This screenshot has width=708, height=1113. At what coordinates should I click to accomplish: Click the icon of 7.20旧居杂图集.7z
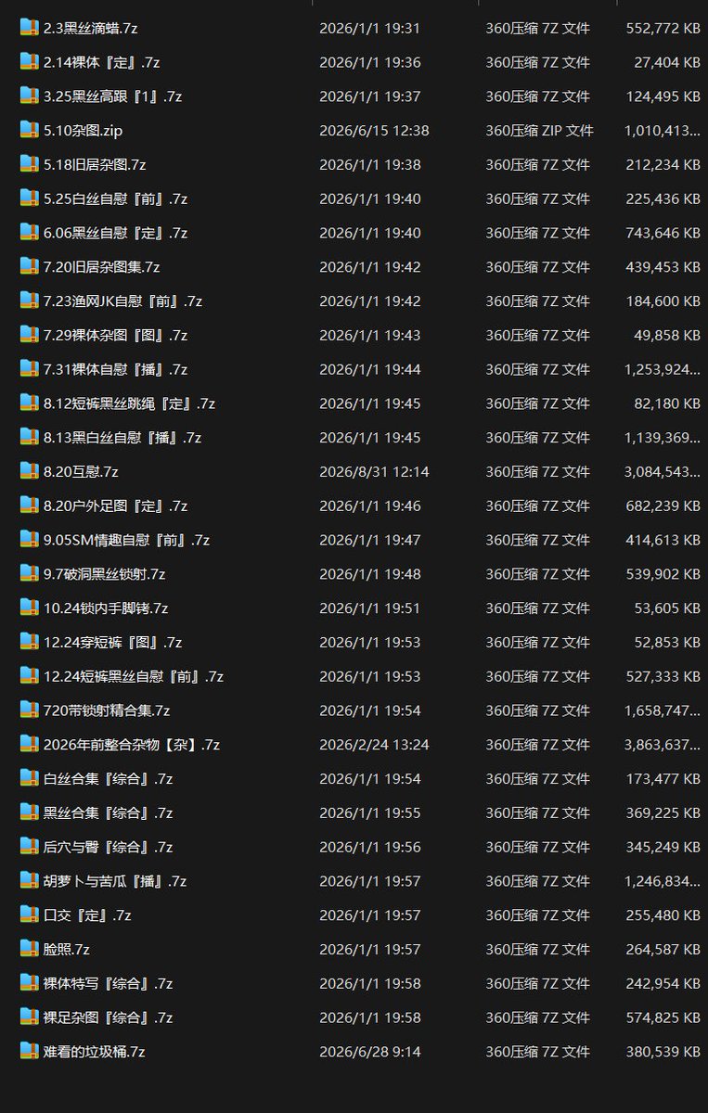coord(30,266)
